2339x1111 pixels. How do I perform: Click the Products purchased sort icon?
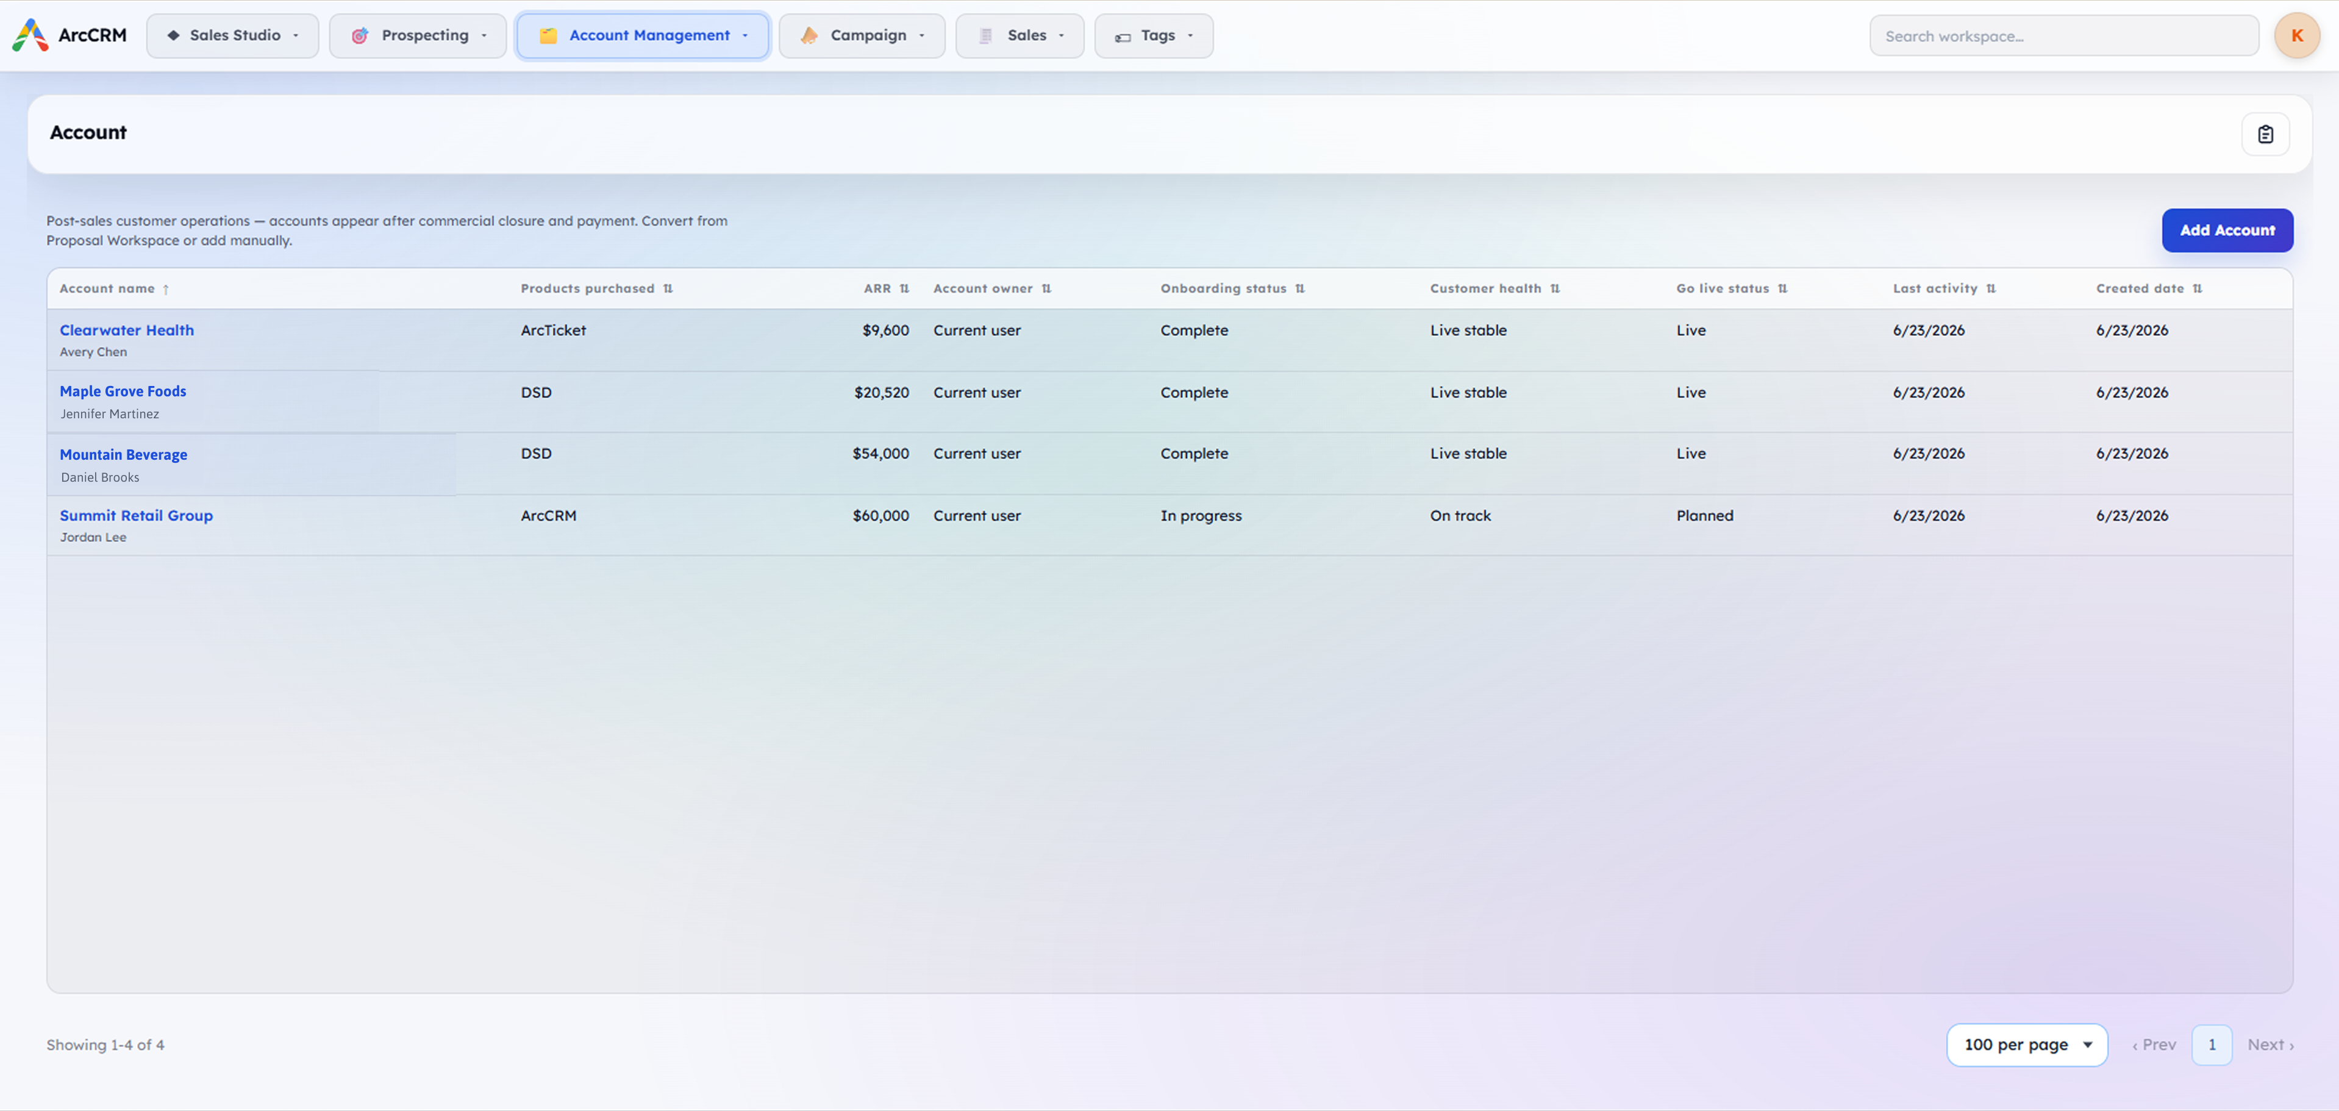(x=668, y=288)
